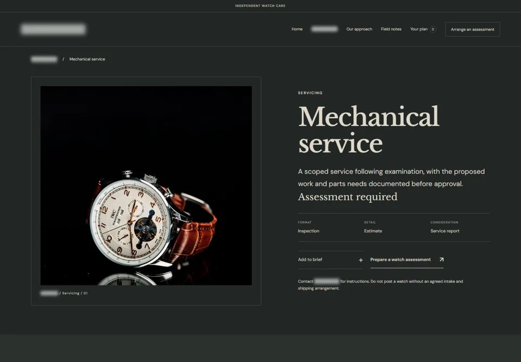Click the Your plan count badge
The width and height of the screenshot is (521, 362).
pyautogui.click(x=433, y=29)
